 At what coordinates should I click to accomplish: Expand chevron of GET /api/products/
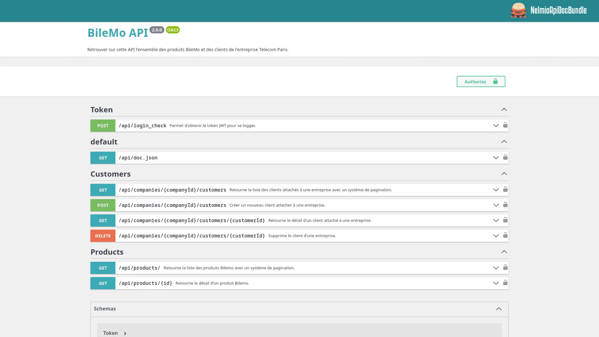click(x=496, y=268)
